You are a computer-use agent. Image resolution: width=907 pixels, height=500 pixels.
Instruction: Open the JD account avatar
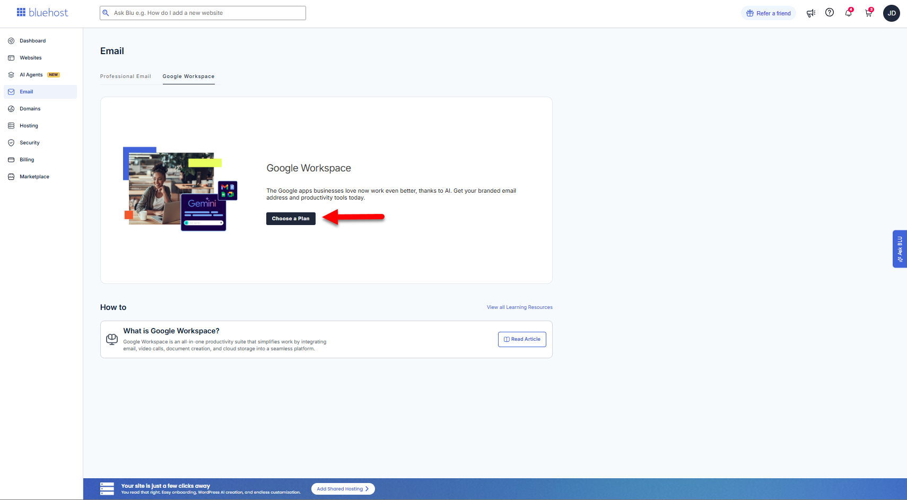(892, 13)
